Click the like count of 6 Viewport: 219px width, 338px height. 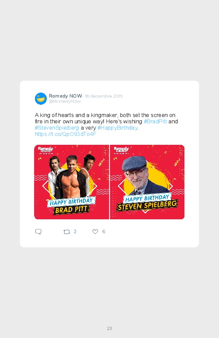(x=104, y=232)
